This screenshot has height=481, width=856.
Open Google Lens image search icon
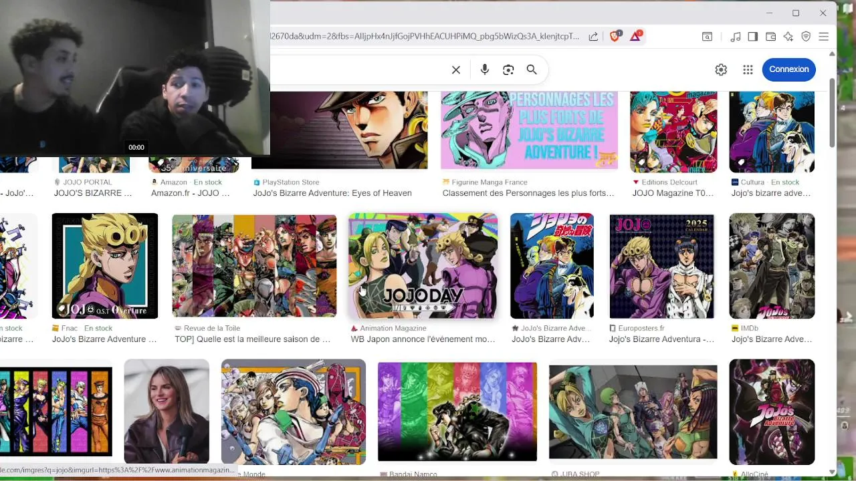(x=508, y=69)
